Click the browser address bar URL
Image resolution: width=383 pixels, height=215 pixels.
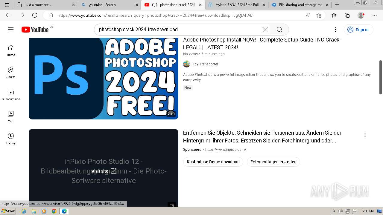tap(155, 15)
